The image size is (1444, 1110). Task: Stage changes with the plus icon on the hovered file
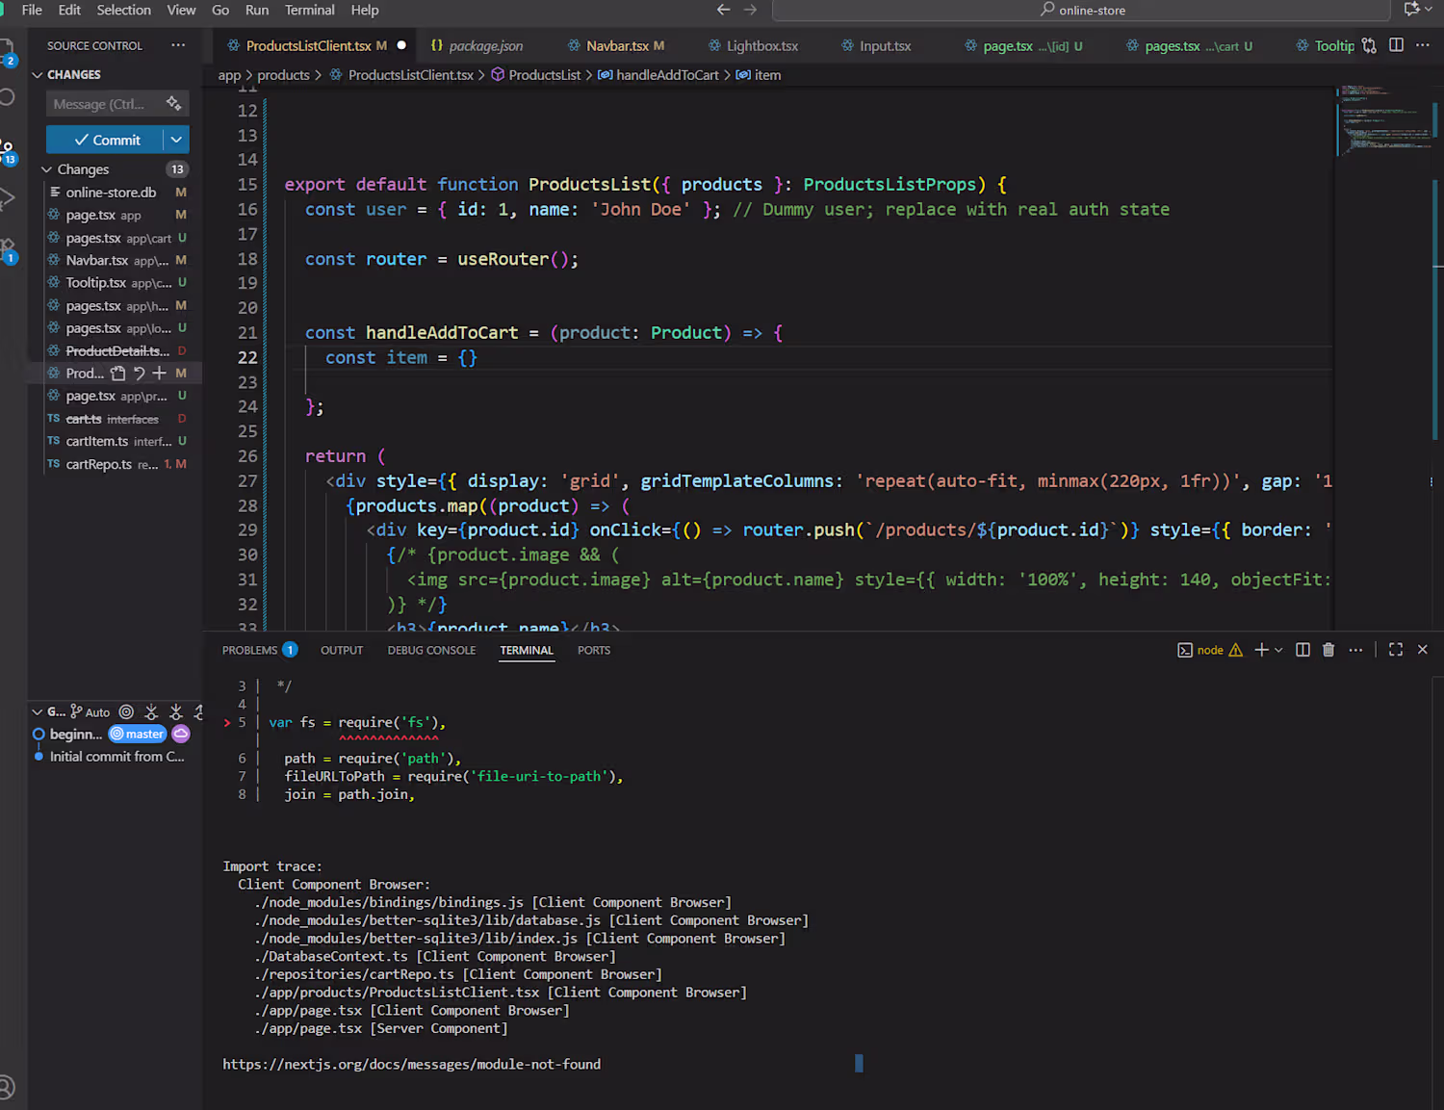(x=160, y=374)
